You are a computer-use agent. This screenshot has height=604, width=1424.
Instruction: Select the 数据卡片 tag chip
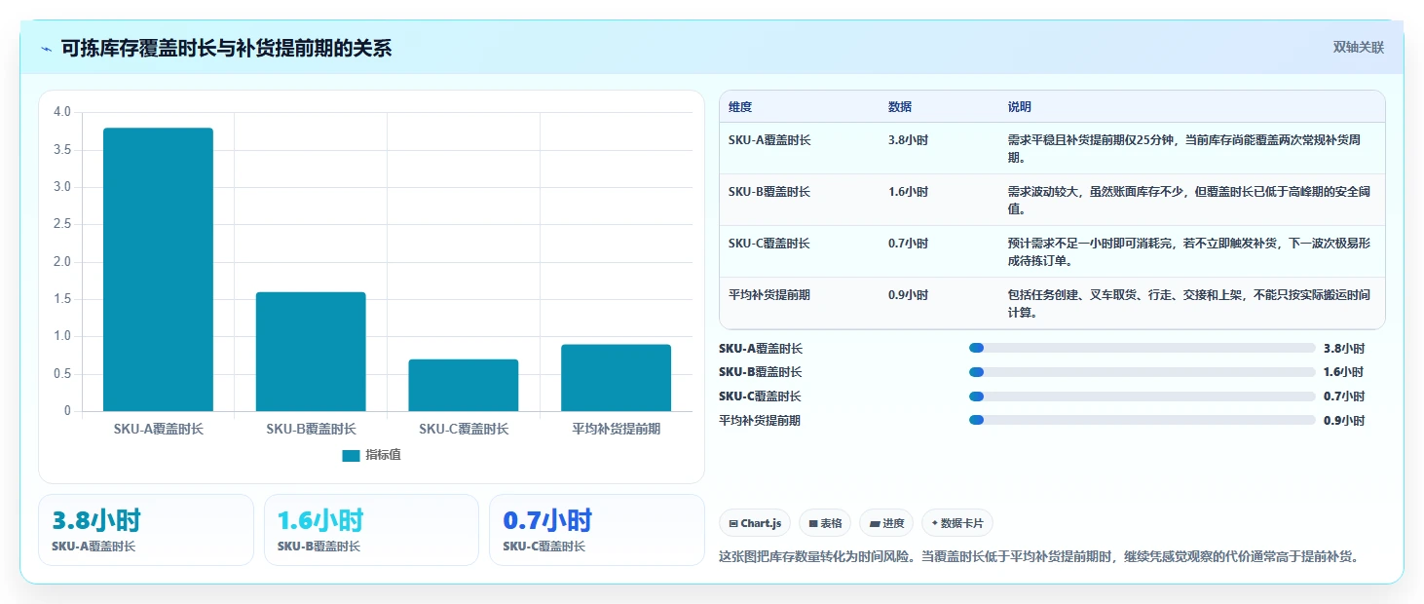point(957,523)
